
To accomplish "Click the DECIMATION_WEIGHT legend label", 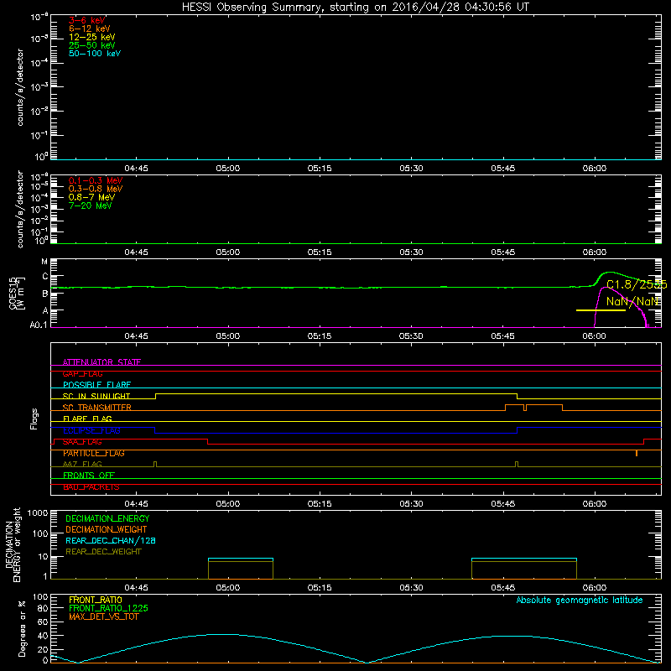I will pyautogui.click(x=107, y=530).
